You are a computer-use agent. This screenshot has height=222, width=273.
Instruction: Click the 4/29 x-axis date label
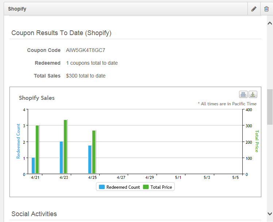pyautogui.click(x=150, y=177)
